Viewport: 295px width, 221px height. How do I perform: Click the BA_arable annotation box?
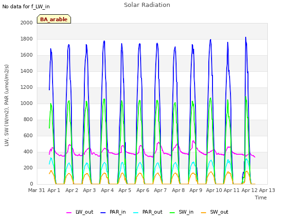coord(54,19)
